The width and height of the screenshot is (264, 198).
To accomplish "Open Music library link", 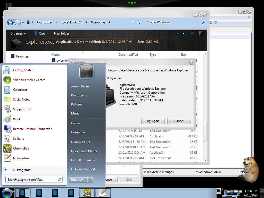I will (75, 113).
